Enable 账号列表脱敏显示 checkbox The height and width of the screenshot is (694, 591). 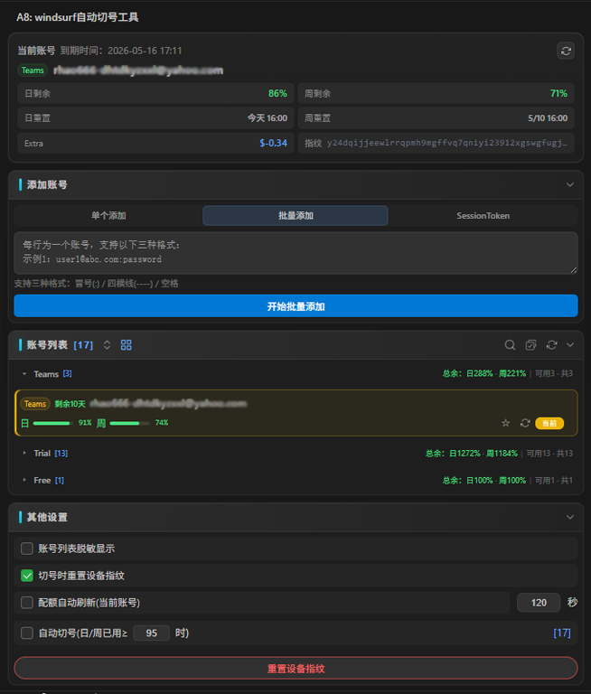click(27, 549)
